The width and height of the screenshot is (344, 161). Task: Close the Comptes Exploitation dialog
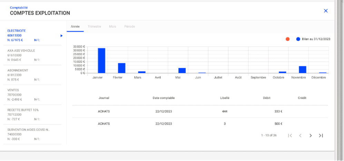pos(326,11)
